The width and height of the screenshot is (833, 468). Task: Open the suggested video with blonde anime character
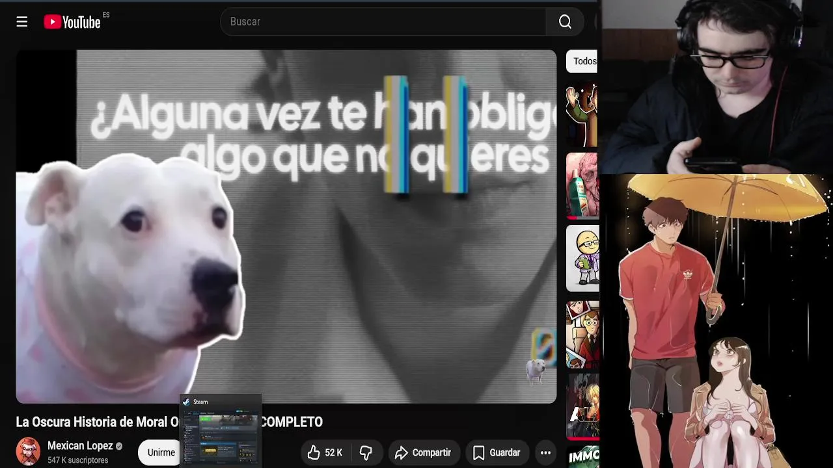click(x=582, y=406)
